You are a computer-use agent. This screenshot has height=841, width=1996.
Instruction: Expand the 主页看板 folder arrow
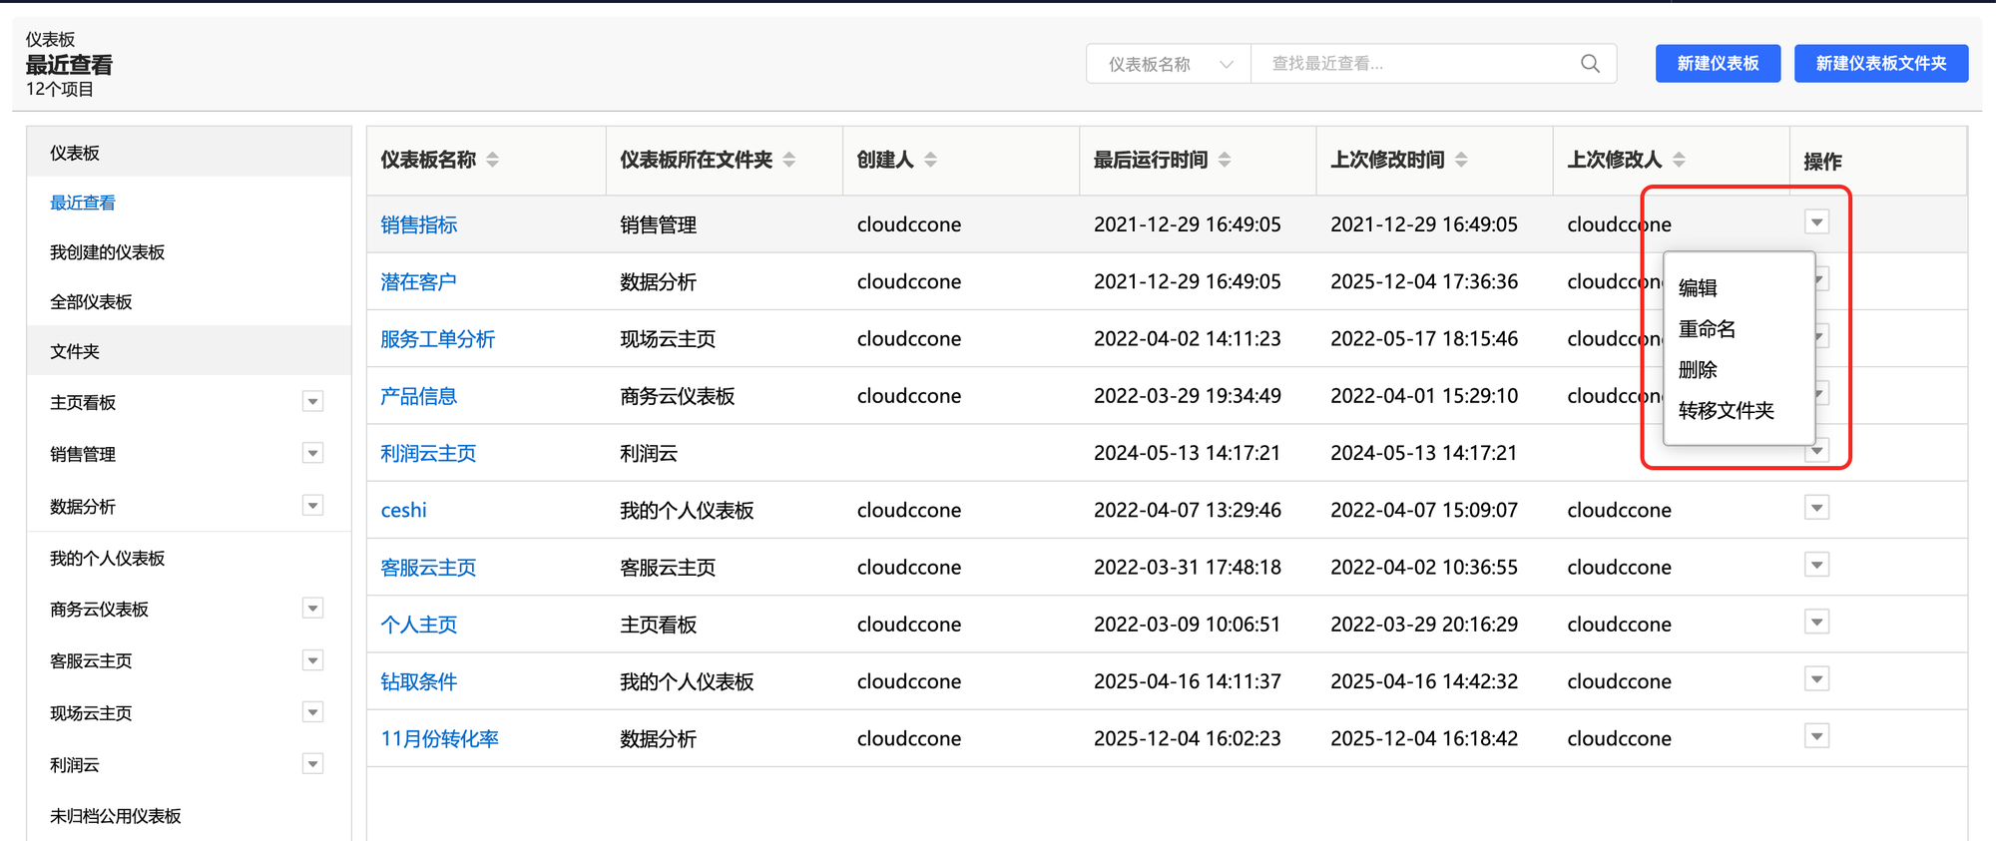coord(312,402)
